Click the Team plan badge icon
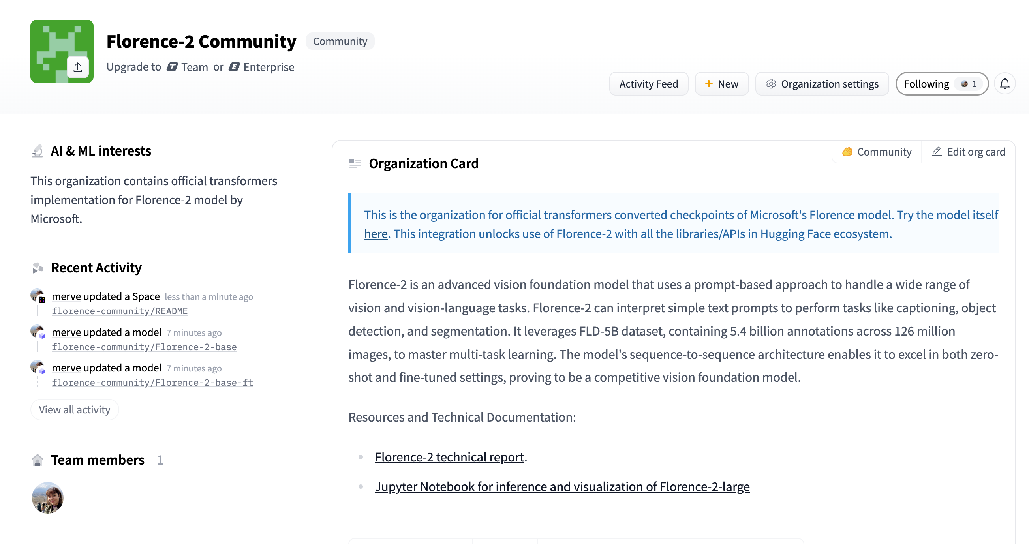The image size is (1029, 544). (x=172, y=67)
